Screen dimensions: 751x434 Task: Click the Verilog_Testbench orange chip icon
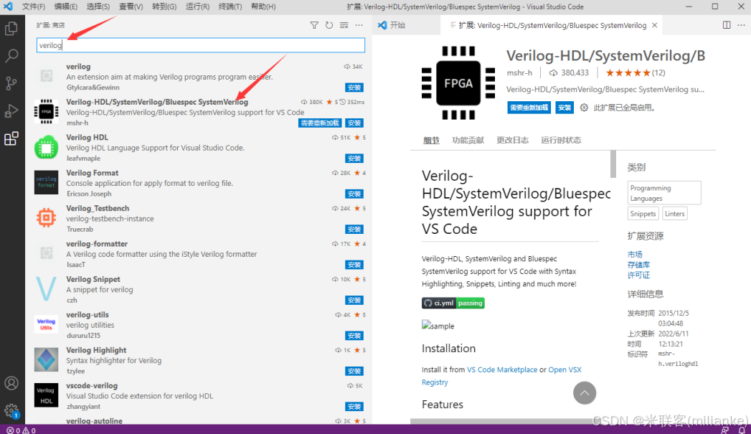46,218
